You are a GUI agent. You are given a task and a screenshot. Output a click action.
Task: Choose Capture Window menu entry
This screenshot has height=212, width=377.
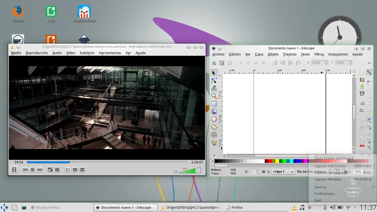click(x=343, y=179)
